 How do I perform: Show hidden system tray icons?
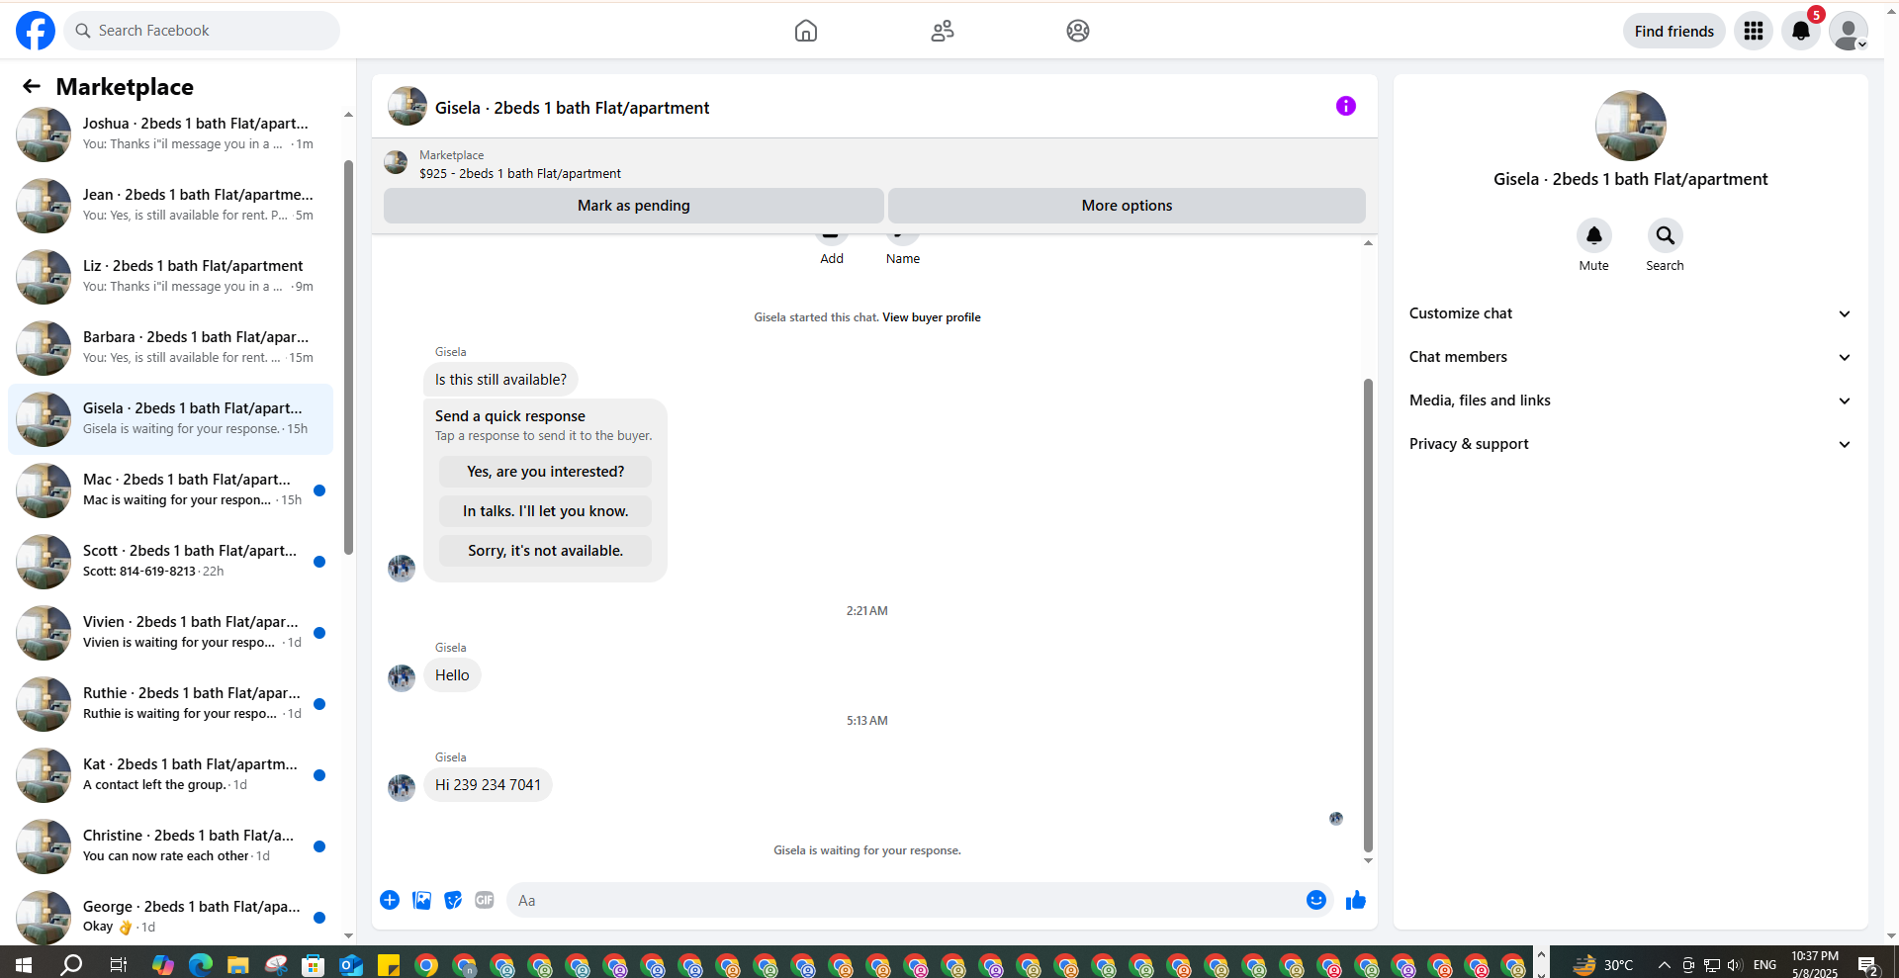point(1665,965)
